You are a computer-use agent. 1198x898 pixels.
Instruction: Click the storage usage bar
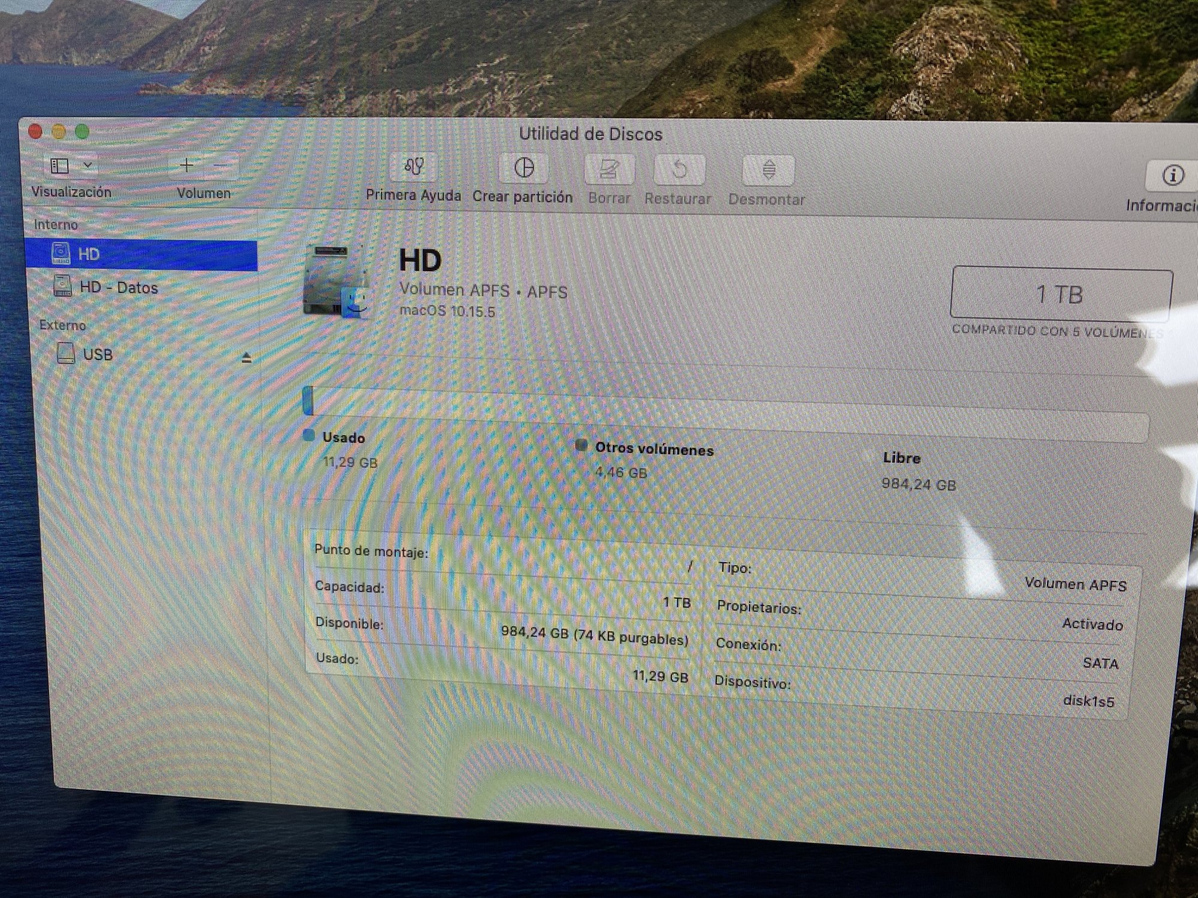coord(727,413)
